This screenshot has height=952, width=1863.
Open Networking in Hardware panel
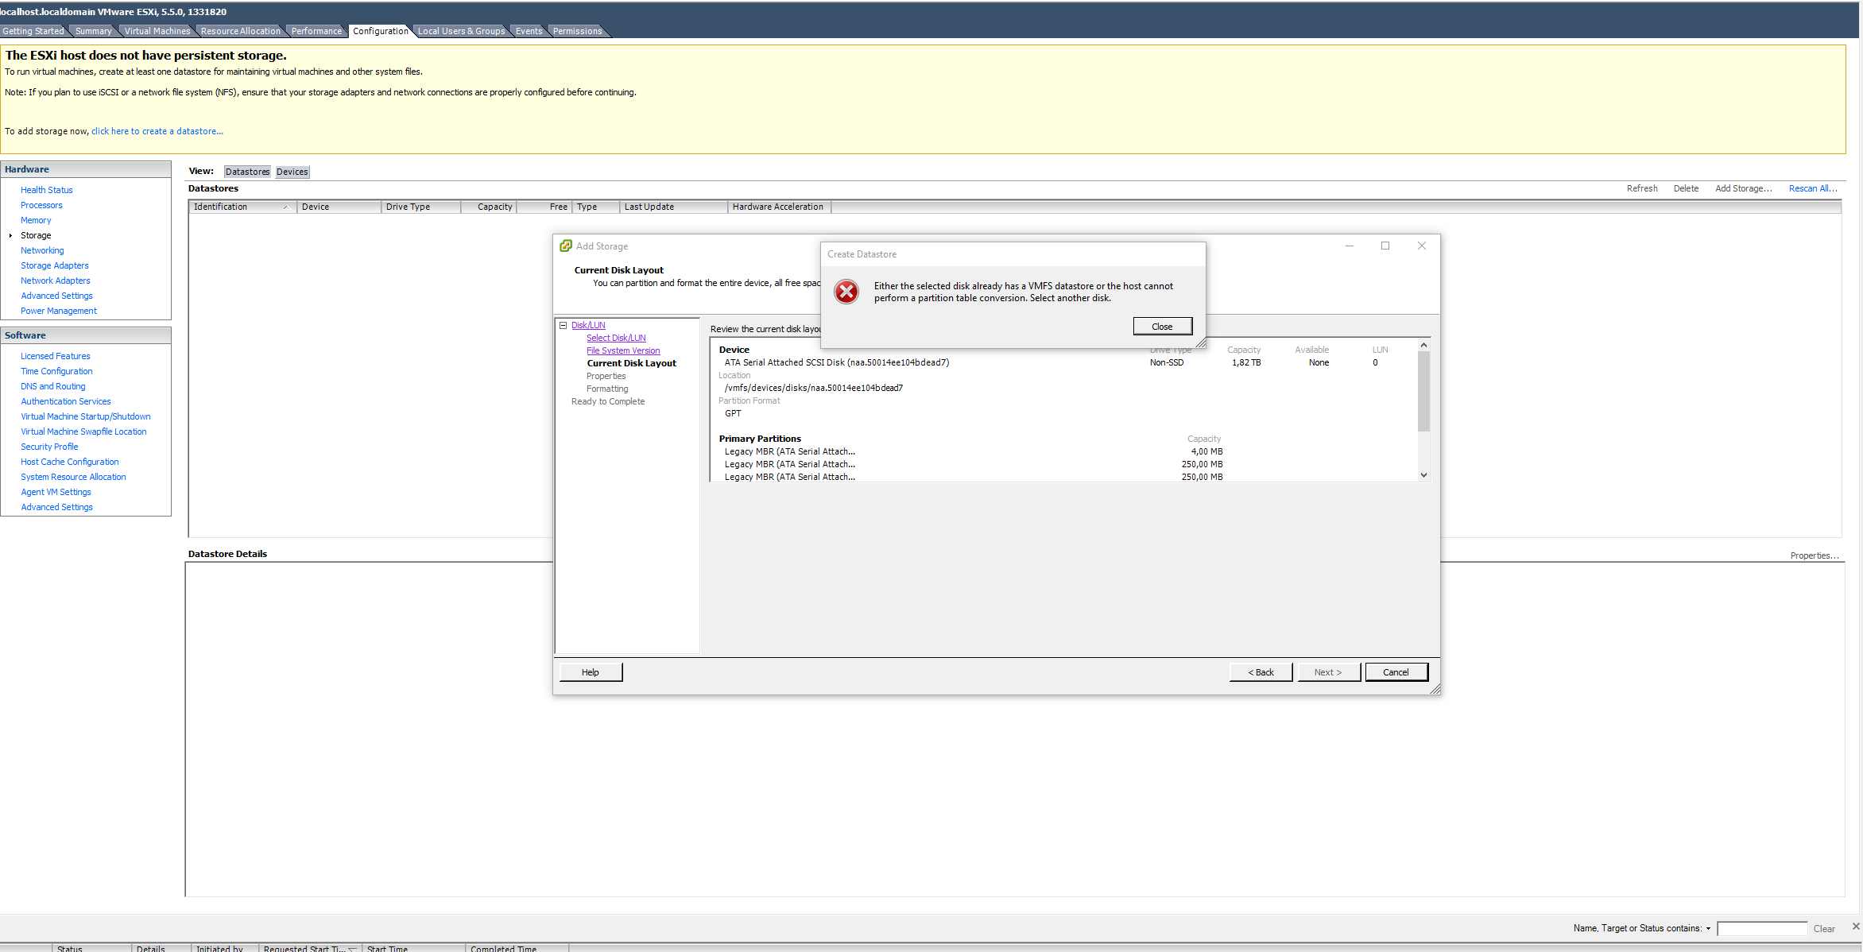42,250
